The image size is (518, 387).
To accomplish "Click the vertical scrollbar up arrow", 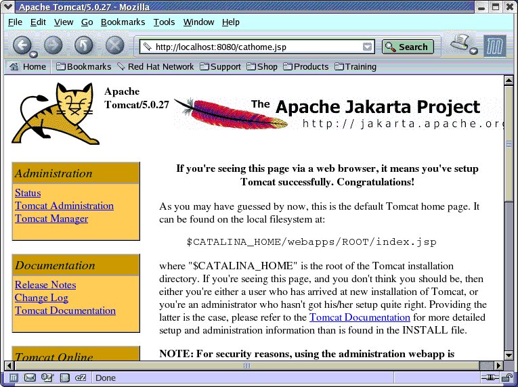I will click(509, 81).
